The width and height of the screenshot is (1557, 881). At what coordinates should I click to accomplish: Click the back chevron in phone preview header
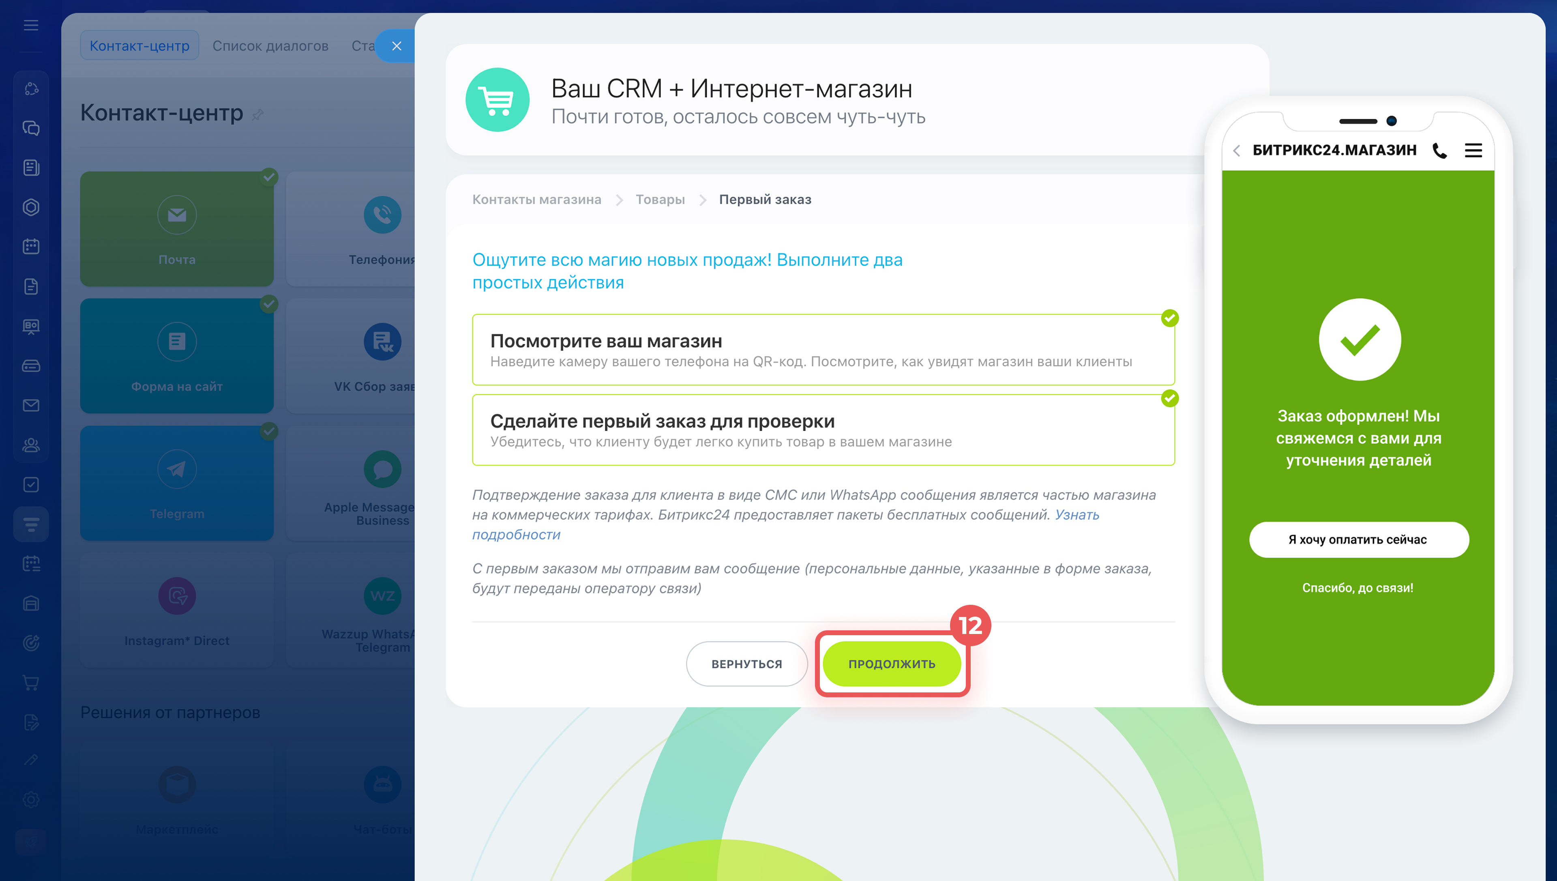click(1237, 150)
